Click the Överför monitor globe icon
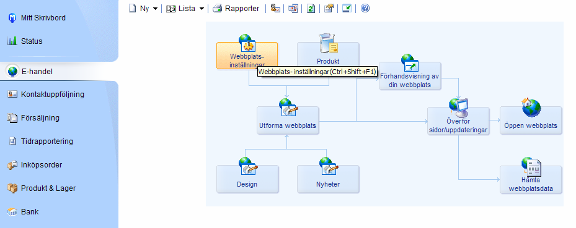The height and width of the screenshot is (228, 576). [458, 108]
